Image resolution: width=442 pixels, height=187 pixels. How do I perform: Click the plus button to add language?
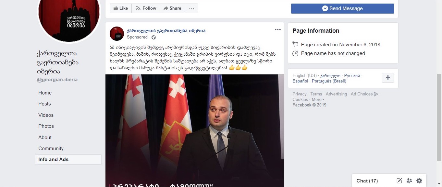click(388, 78)
